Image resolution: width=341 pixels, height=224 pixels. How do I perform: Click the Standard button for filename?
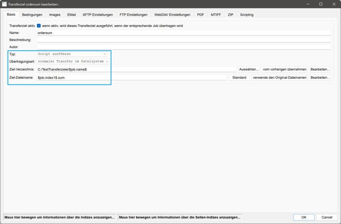pos(239,77)
